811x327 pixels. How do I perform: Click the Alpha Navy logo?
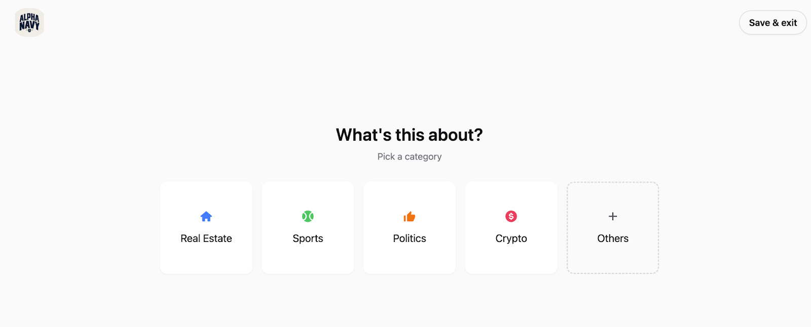click(29, 23)
